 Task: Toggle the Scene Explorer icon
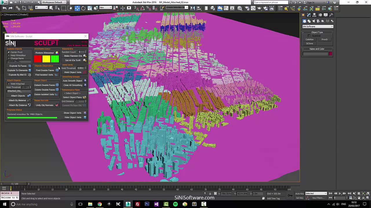[x=206, y=8]
